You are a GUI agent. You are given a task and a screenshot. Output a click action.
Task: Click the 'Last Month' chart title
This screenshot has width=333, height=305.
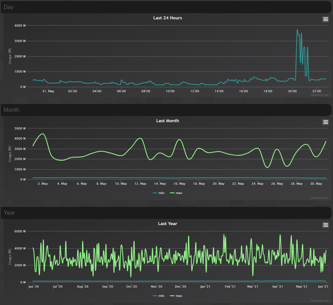coord(168,121)
